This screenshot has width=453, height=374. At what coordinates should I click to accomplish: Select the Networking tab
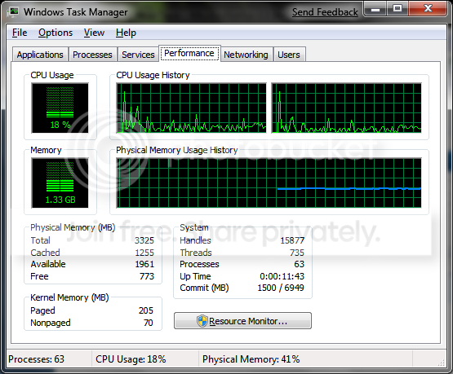(246, 55)
